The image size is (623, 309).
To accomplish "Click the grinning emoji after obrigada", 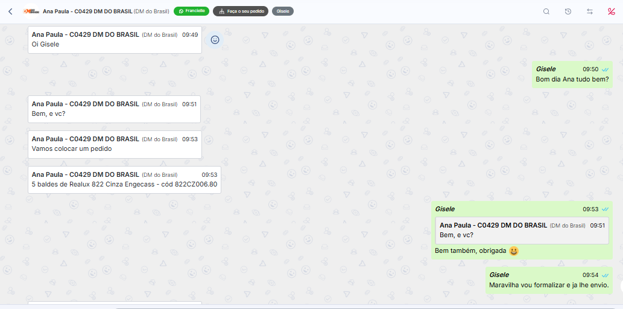I will 514,251.
